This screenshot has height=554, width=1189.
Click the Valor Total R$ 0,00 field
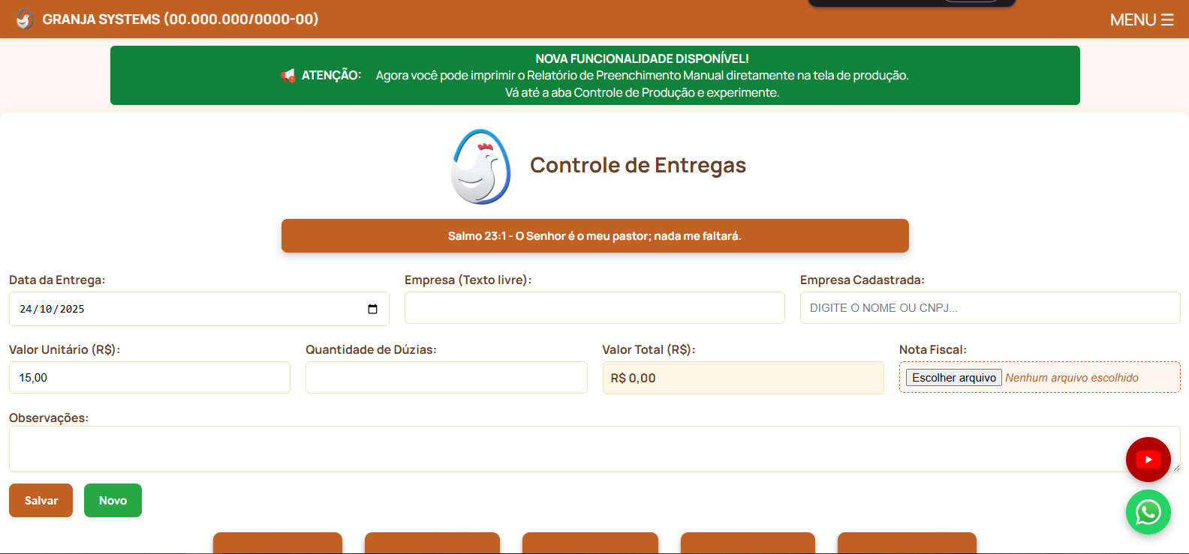(742, 378)
